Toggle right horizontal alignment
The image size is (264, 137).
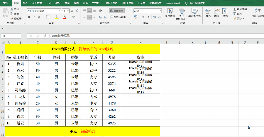pos(94,17)
